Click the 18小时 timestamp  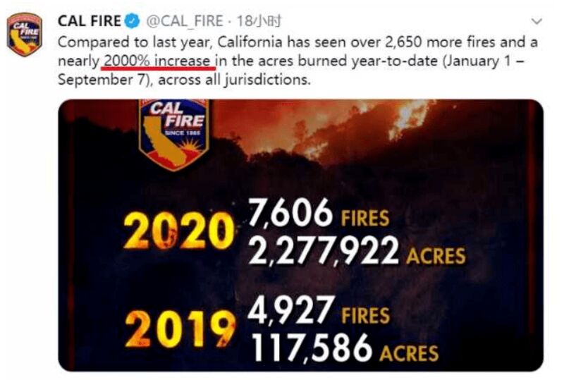click(259, 21)
